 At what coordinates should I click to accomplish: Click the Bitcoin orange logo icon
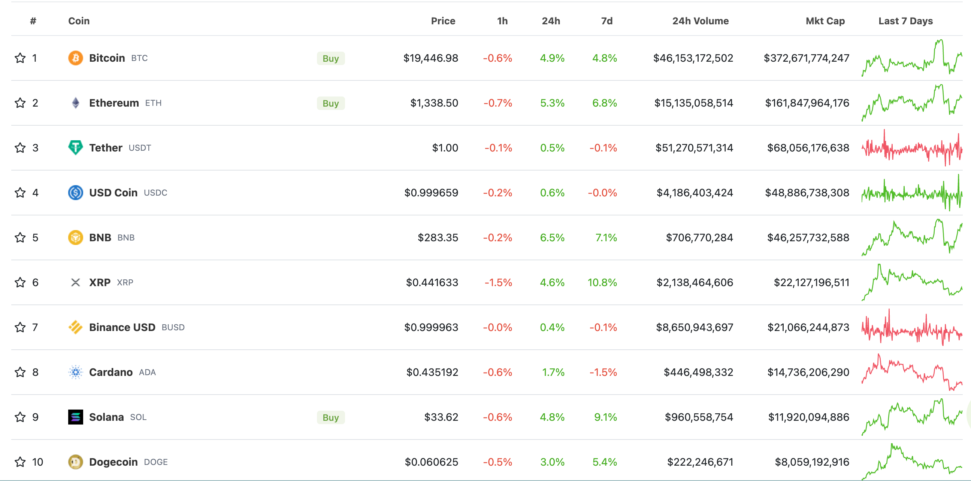click(x=75, y=58)
